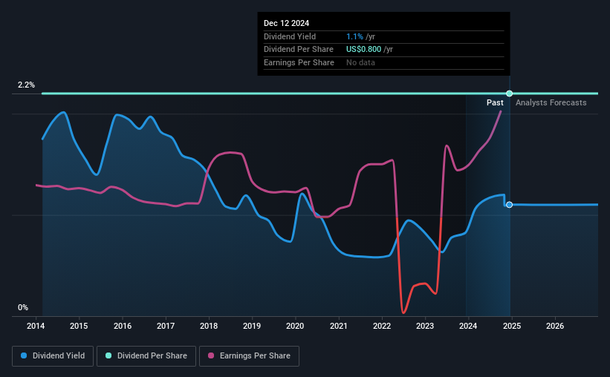Click the 2014 x-axis label

click(x=36, y=326)
